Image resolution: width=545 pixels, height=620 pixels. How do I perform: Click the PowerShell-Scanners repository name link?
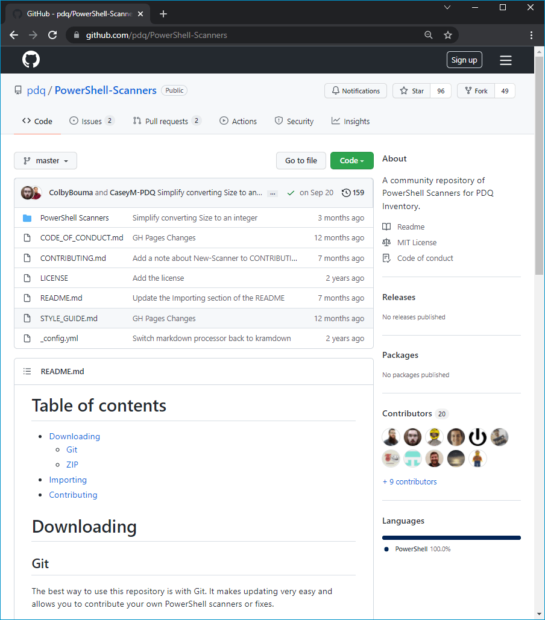coord(106,90)
